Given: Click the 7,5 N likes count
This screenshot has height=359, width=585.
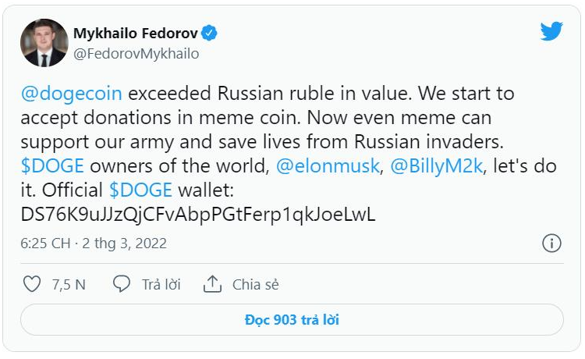Looking at the screenshot, I should [x=69, y=285].
